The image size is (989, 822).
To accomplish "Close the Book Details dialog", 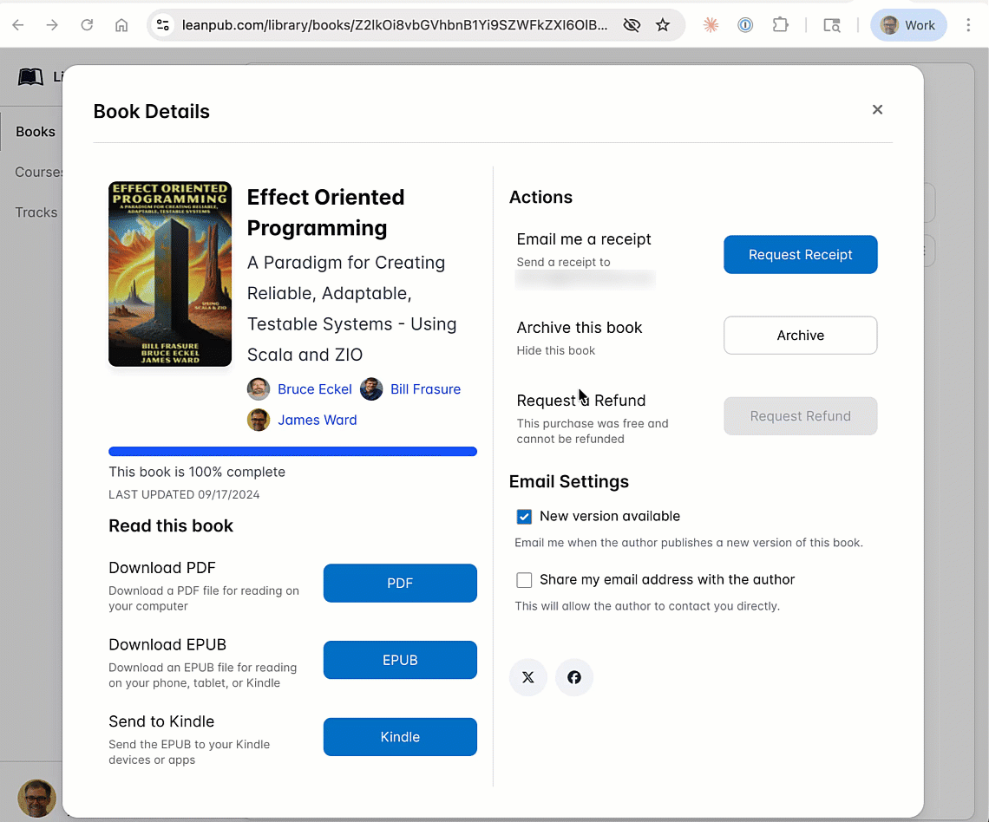I will coord(877,109).
